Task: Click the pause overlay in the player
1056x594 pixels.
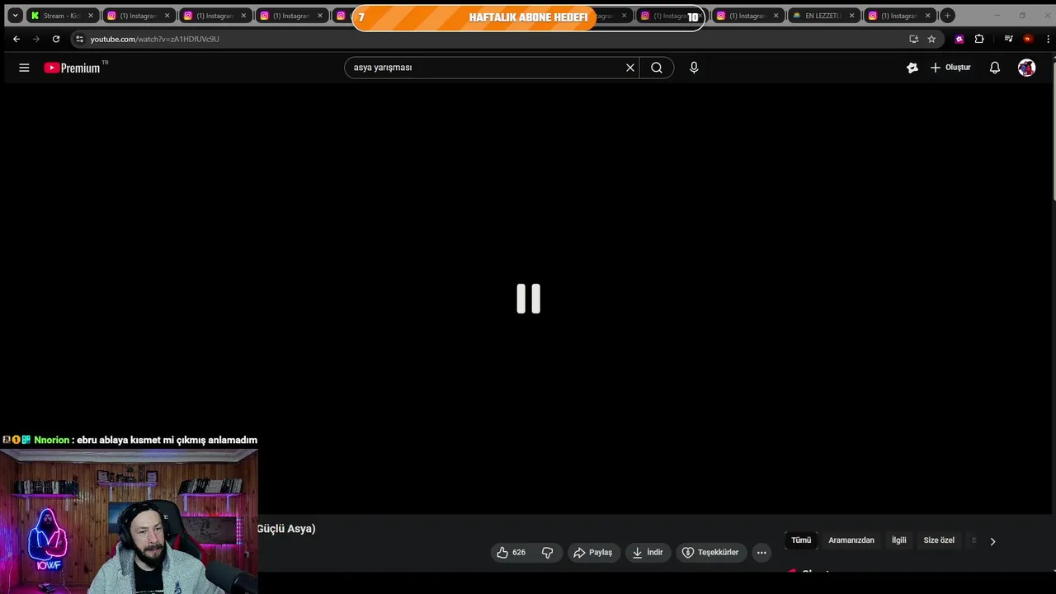Action: click(529, 299)
